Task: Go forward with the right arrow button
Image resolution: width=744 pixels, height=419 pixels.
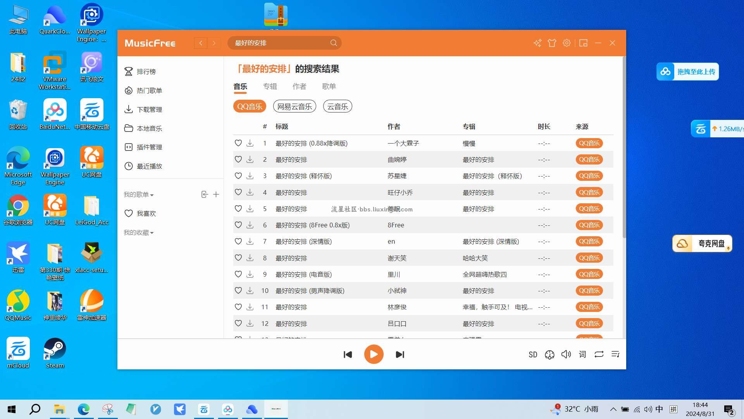Action: click(x=214, y=43)
